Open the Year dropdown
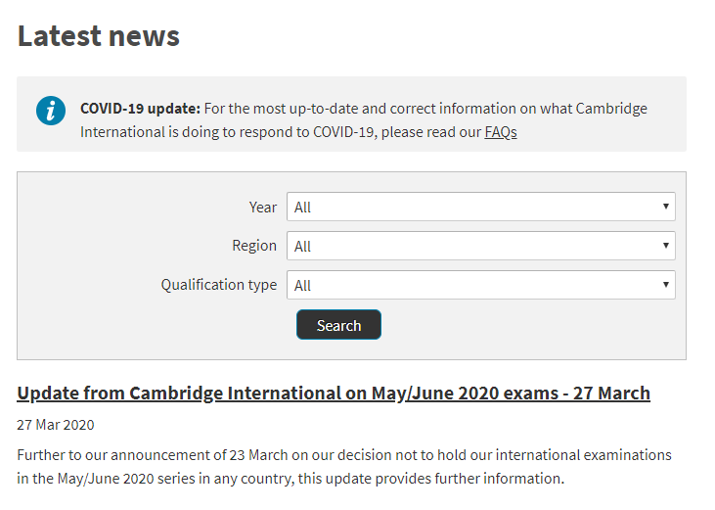Image resolution: width=715 pixels, height=510 pixels. tap(479, 207)
